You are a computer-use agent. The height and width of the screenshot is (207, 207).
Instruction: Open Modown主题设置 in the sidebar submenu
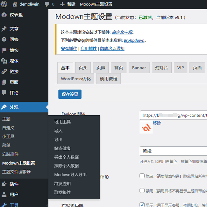[x=18, y=163]
